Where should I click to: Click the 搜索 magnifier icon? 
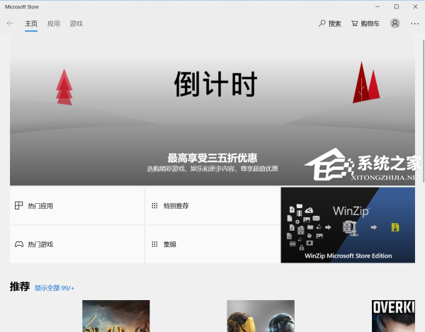(322, 23)
